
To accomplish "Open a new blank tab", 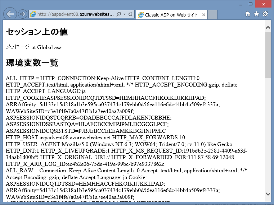I will (212, 15).
